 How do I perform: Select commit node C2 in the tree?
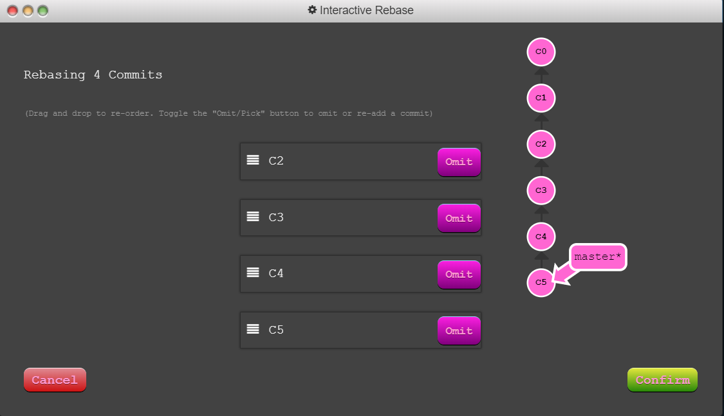(541, 144)
